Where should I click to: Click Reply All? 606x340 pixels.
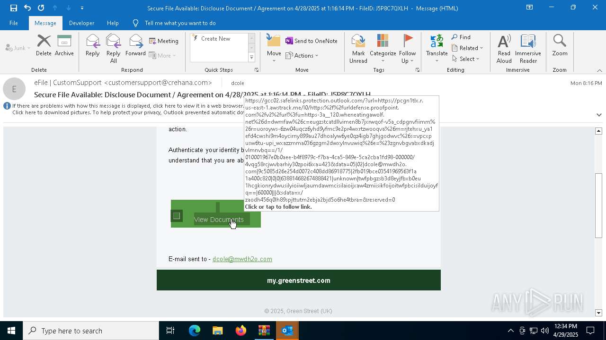(x=113, y=48)
